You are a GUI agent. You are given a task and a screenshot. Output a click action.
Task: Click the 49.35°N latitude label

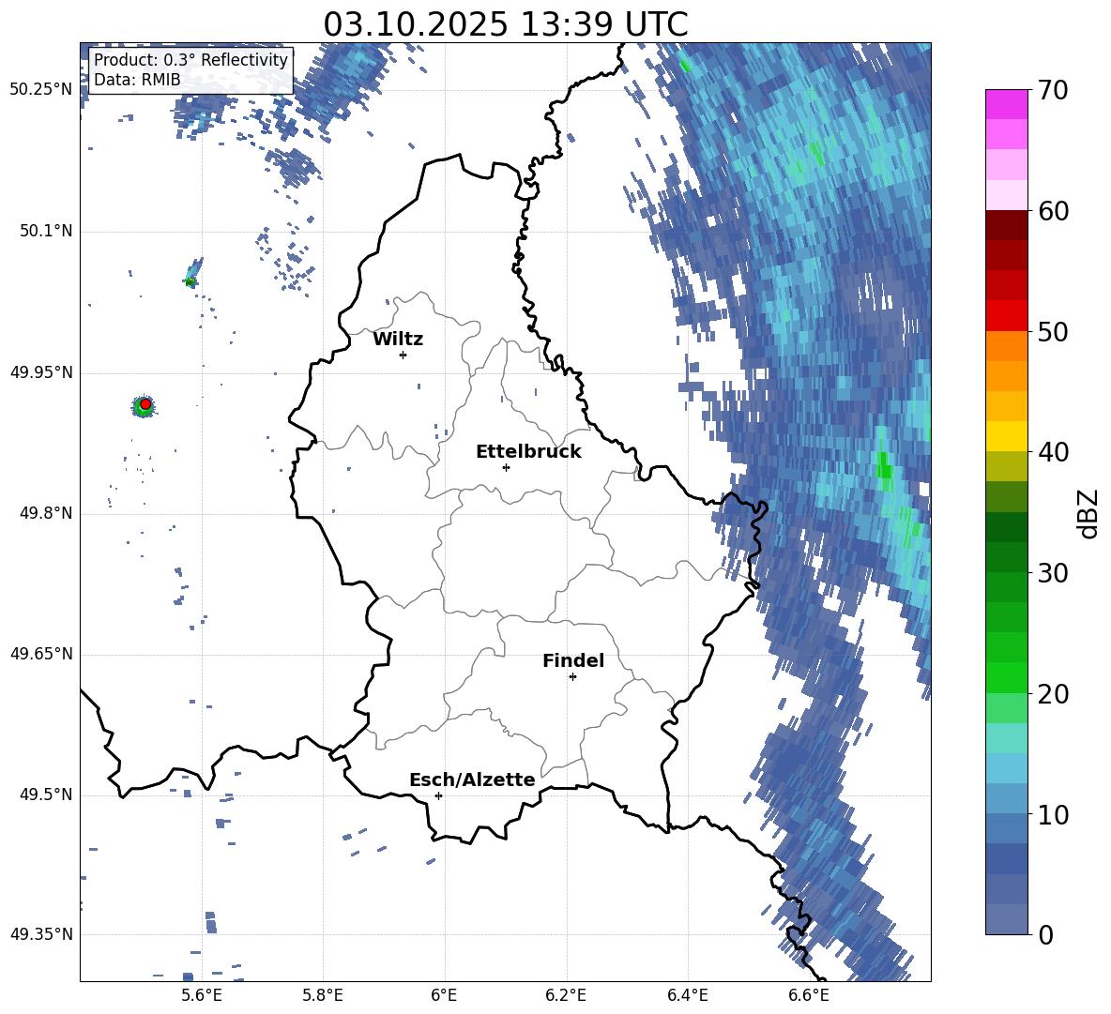click(41, 934)
